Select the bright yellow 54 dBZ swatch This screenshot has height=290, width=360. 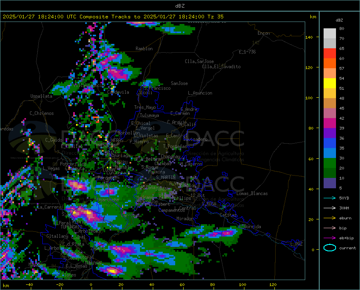[330, 83]
